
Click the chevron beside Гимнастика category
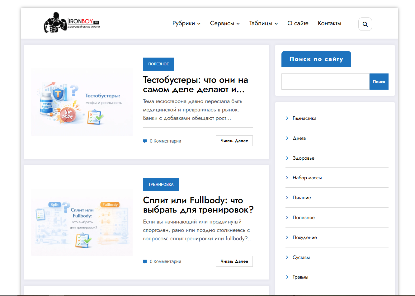[287, 118]
